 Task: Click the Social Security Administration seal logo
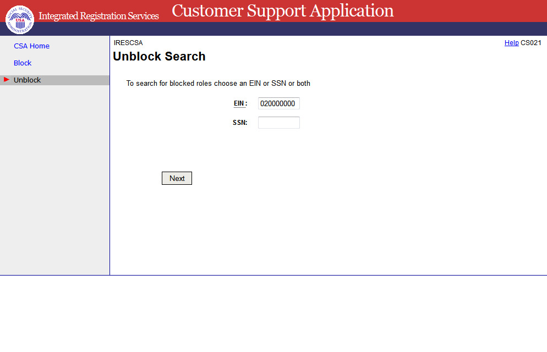click(19, 19)
